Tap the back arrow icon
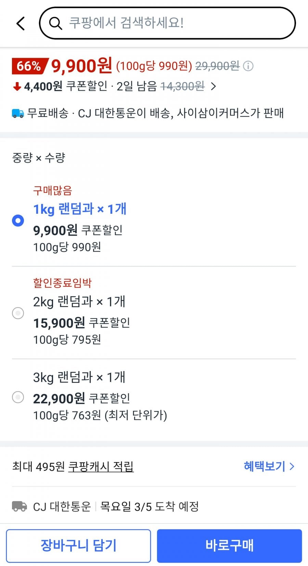The image size is (308, 566). 21,24
